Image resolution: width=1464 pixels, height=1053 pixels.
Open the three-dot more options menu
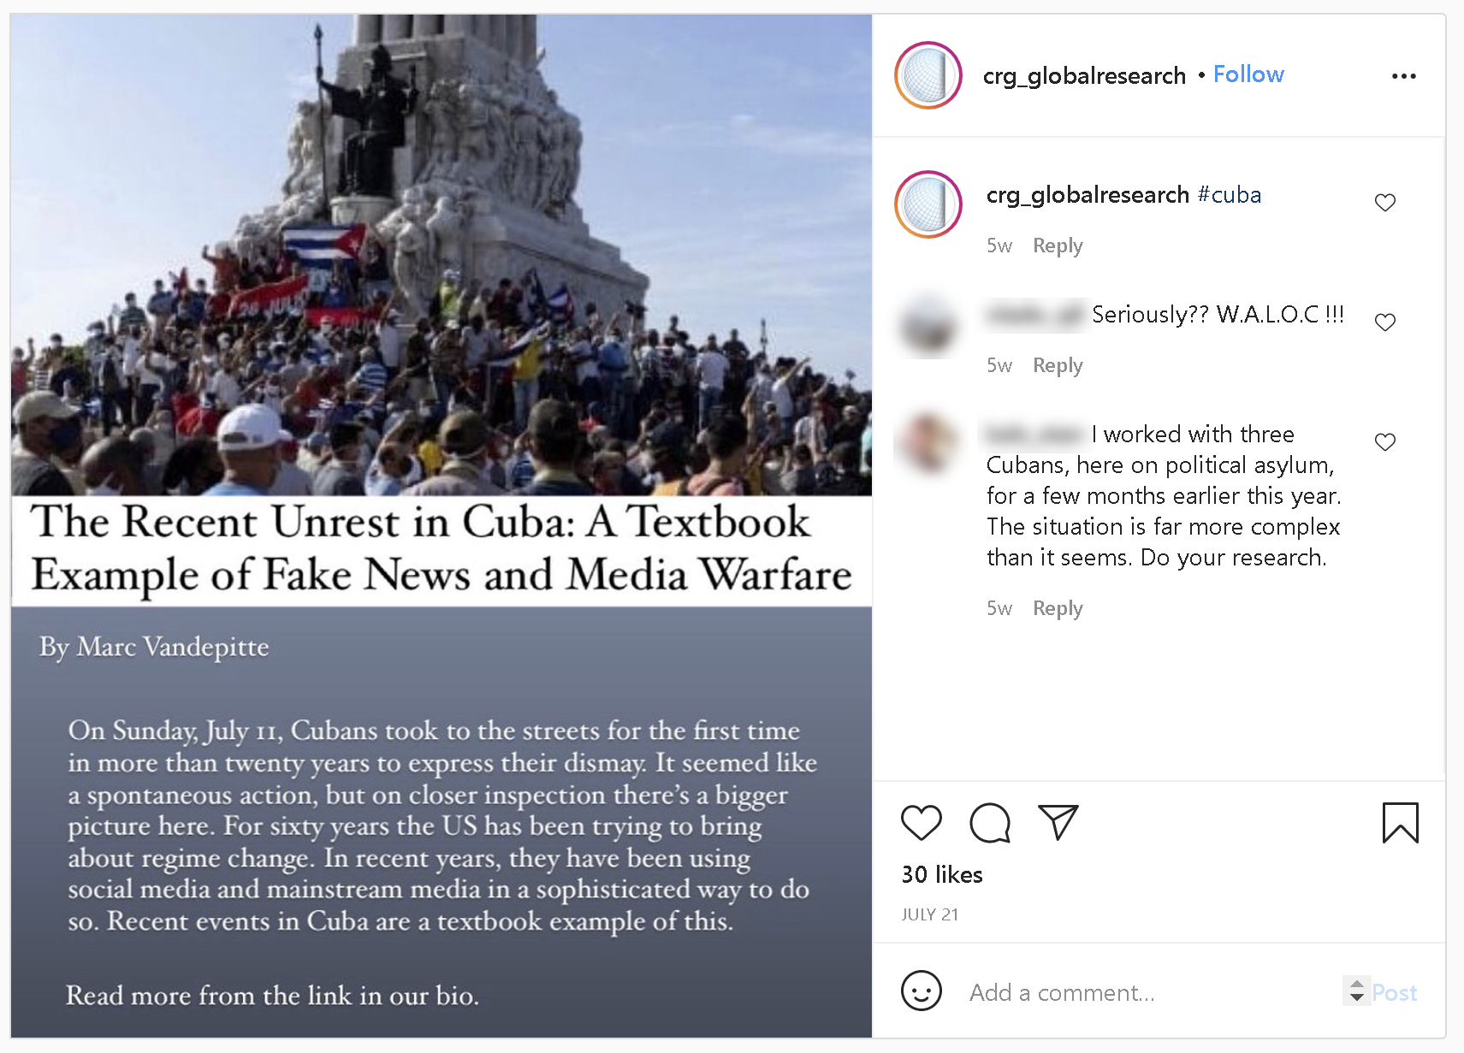pos(1403,76)
